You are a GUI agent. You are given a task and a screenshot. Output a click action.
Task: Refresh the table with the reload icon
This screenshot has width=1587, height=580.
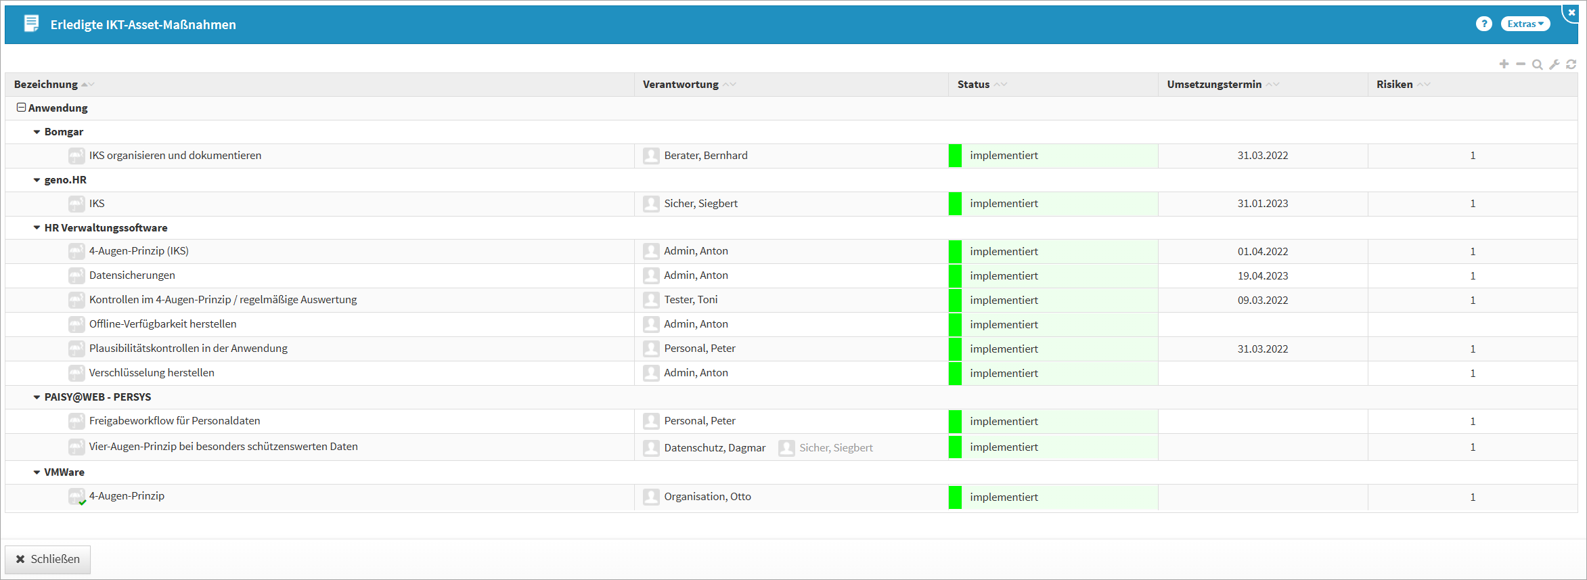tap(1571, 64)
